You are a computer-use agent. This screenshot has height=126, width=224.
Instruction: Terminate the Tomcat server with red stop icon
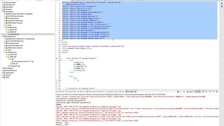tap(178, 92)
